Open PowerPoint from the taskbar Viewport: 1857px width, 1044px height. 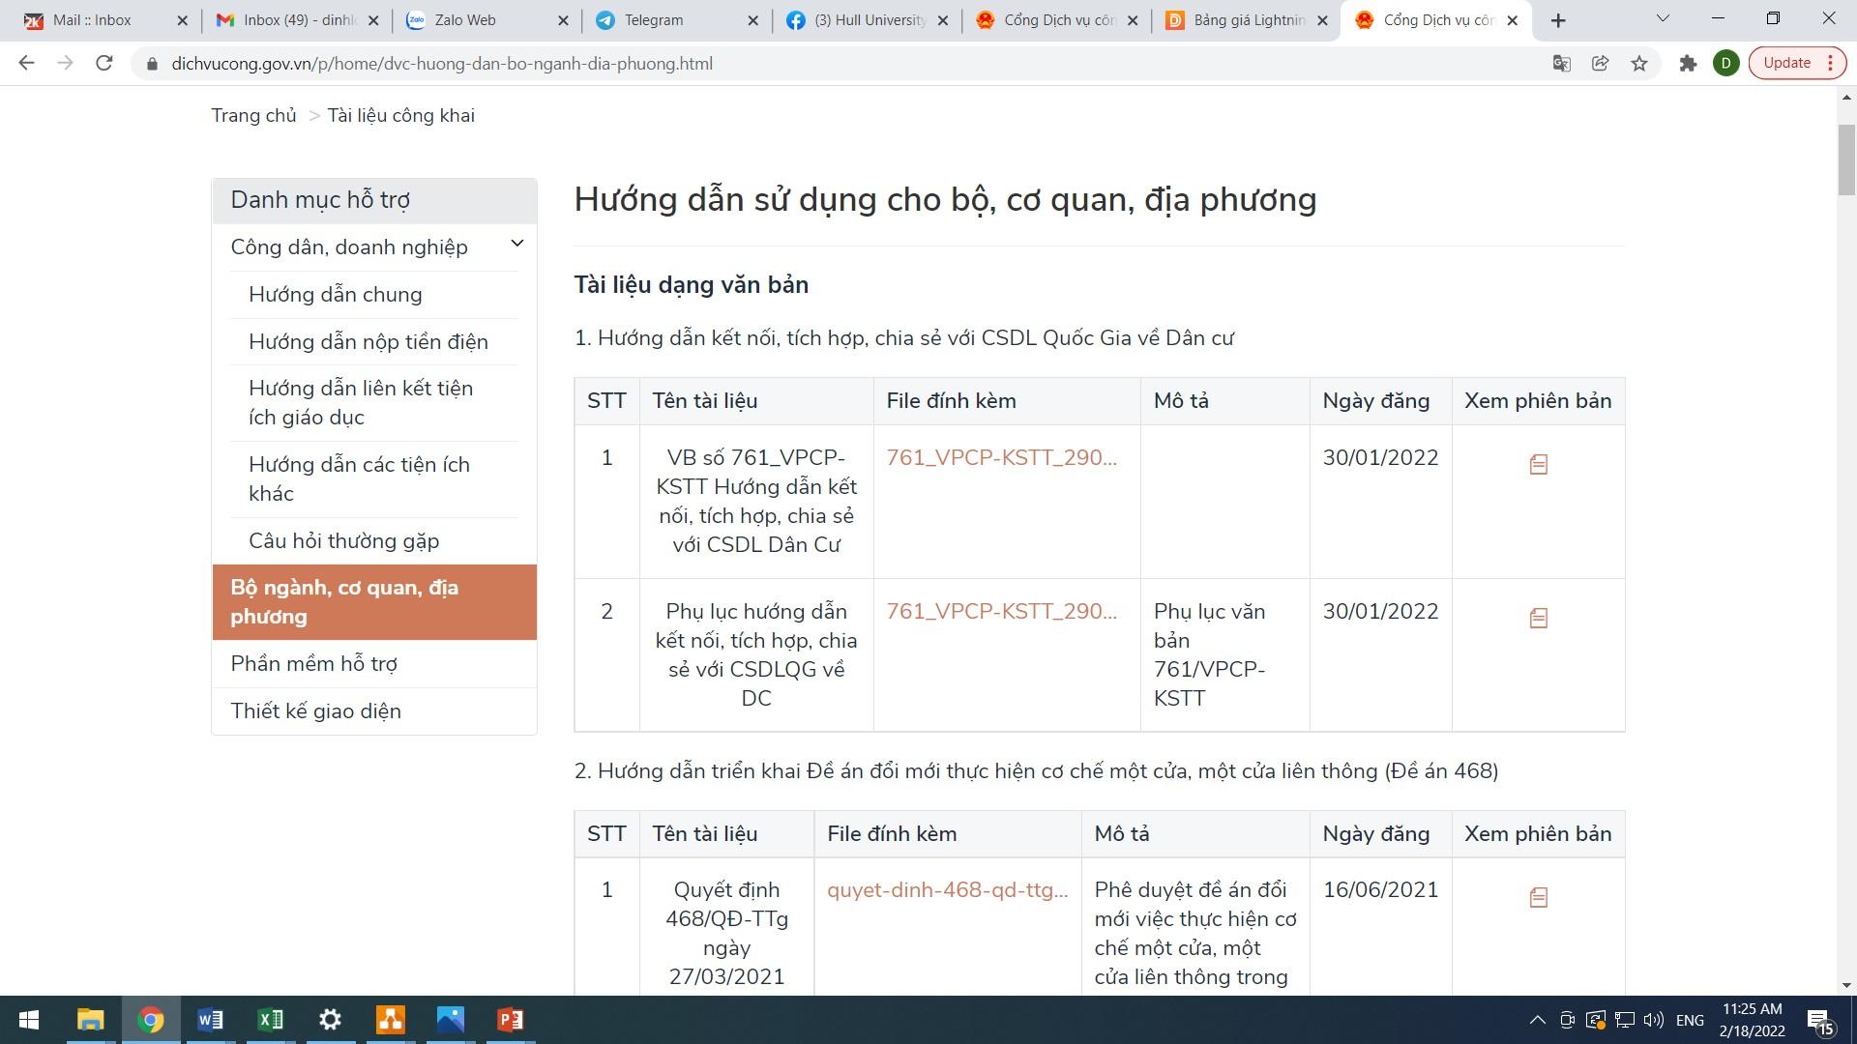(510, 1020)
